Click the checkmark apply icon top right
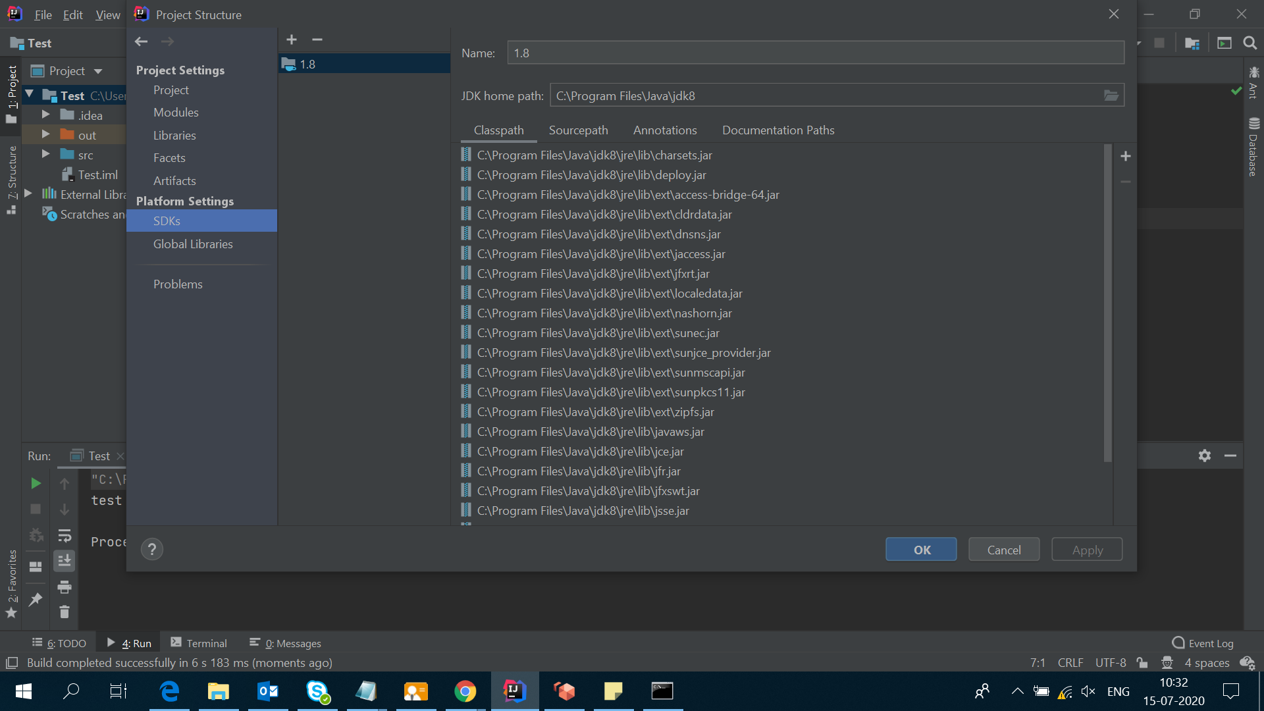Viewport: 1264px width, 711px height. point(1236,90)
